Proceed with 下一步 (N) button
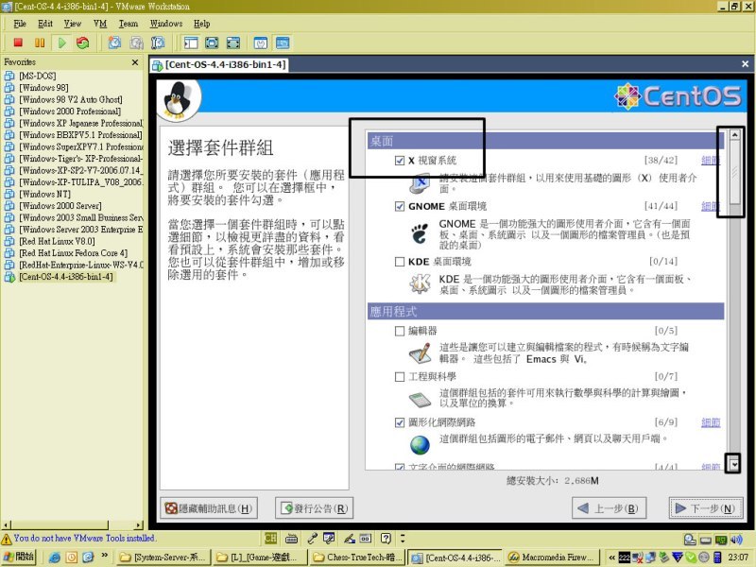Screen dimensions: 756x567 tap(705, 508)
